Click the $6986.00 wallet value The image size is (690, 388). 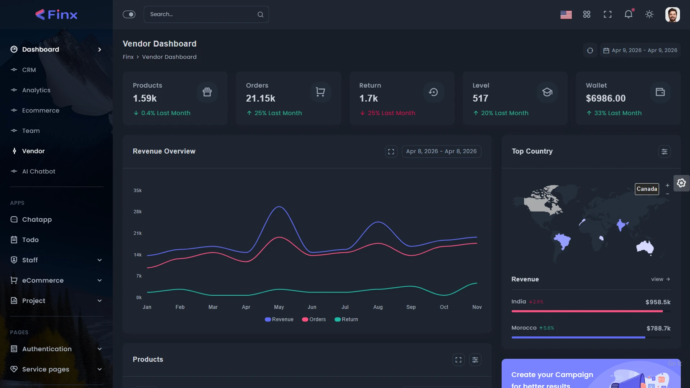[606, 98]
